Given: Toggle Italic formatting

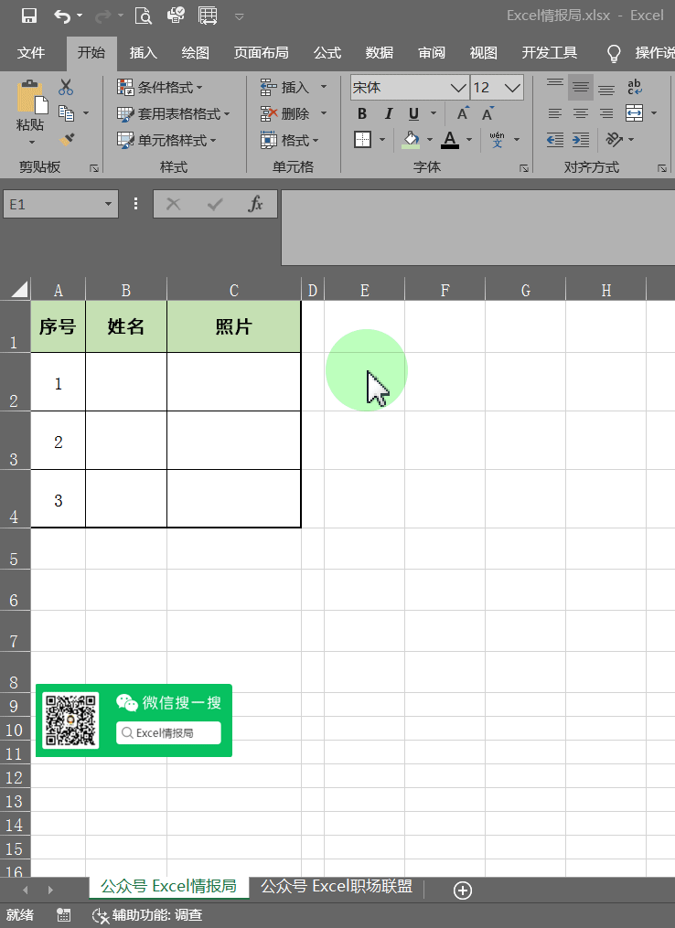Looking at the screenshot, I should tap(389, 113).
